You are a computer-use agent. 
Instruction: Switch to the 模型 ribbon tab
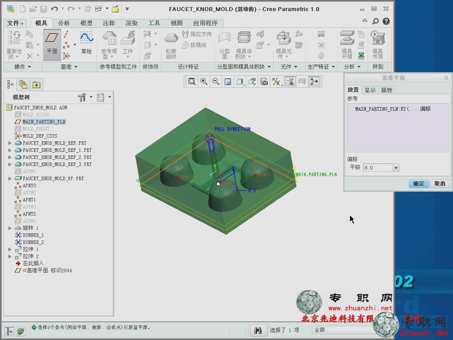coord(86,23)
